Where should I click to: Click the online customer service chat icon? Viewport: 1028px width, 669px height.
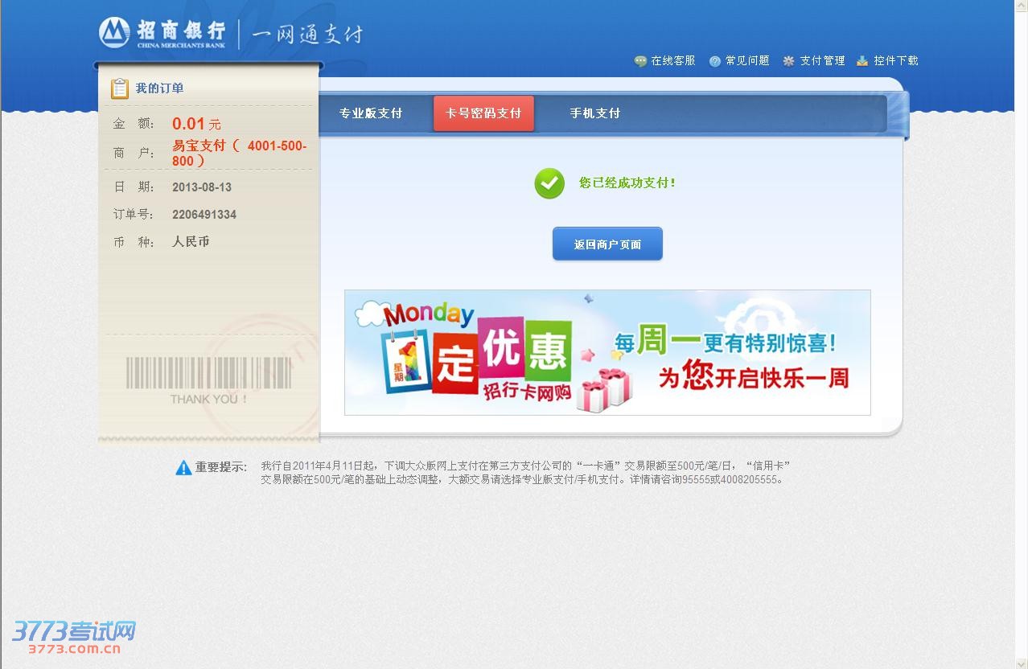640,61
